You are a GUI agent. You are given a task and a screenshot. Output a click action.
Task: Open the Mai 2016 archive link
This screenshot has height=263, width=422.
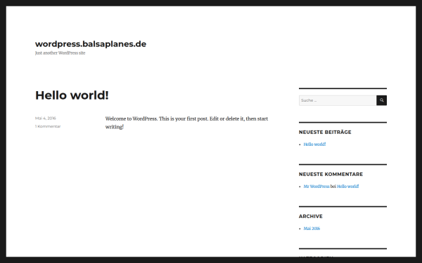pyautogui.click(x=312, y=229)
